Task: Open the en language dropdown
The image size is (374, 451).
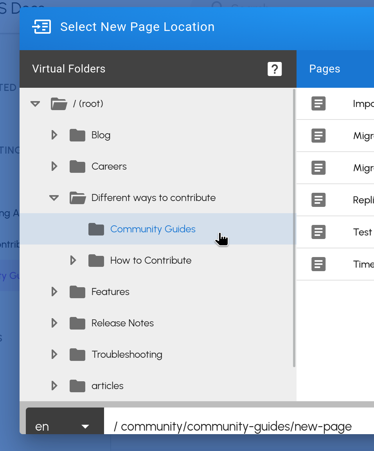Action: (65, 421)
